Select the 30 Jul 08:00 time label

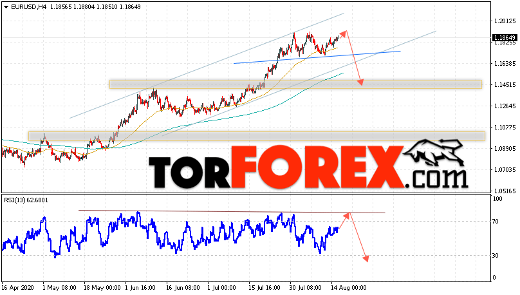[306, 288]
